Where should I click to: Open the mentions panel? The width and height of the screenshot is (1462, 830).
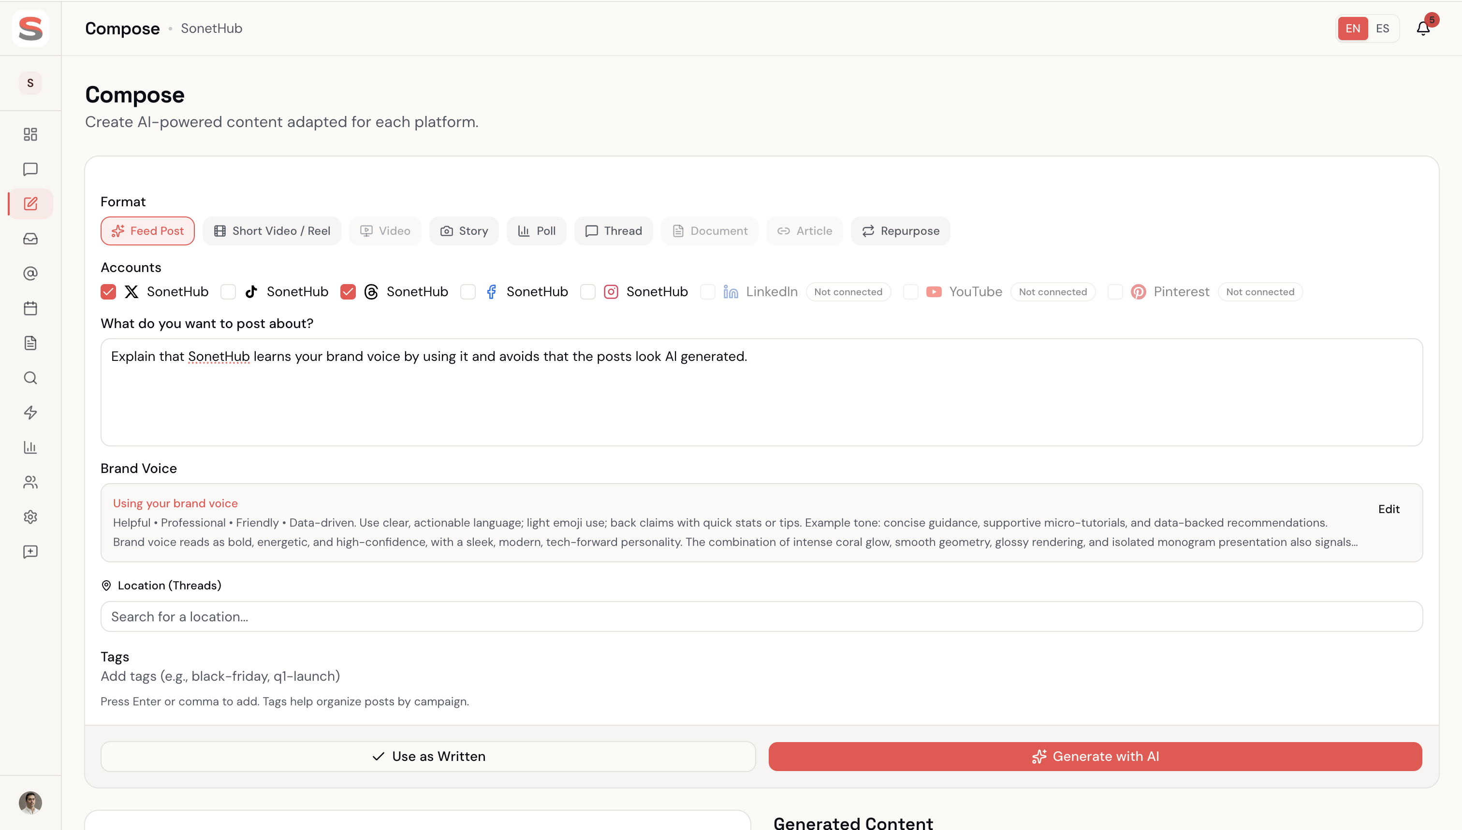pos(29,273)
